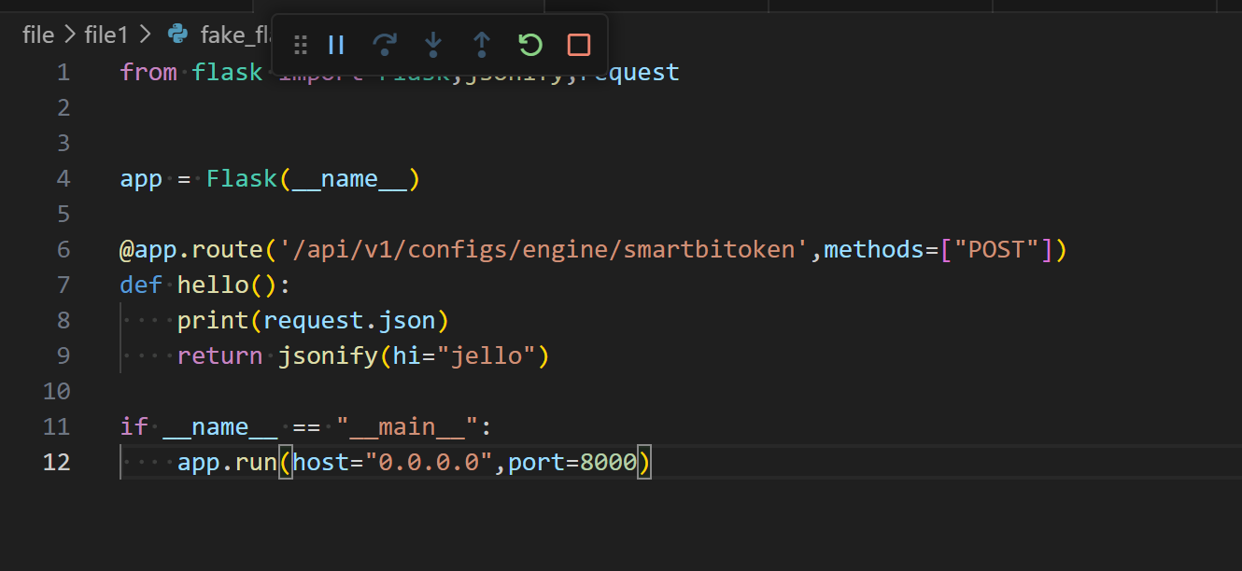Click the 'if' keyword on line 11
The image size is (1242, 571).
point(134,426)
